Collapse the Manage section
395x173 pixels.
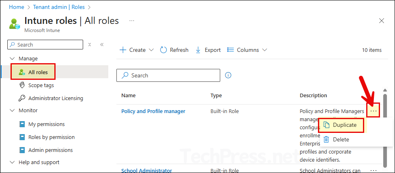[x=12, y=58]
